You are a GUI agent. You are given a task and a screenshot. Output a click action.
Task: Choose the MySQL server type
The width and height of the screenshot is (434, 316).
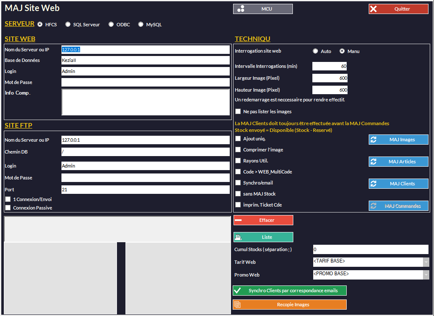coord(141,25)
